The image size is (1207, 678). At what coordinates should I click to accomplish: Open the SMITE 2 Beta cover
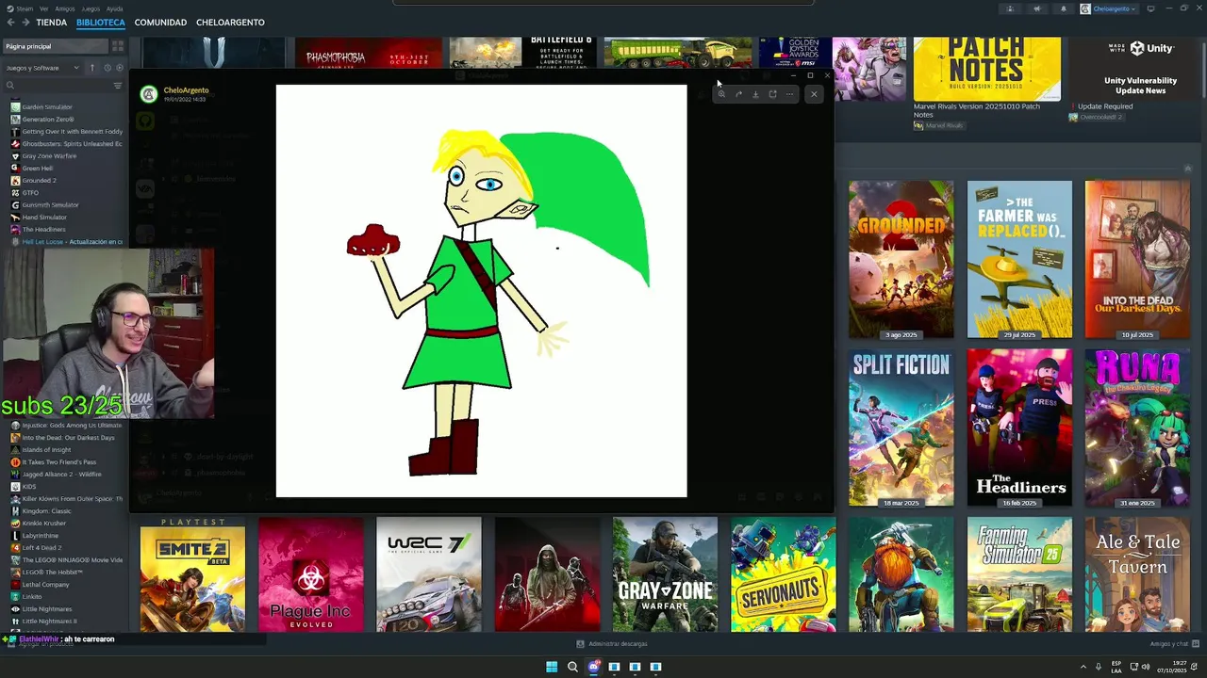[x=192, y=574]
